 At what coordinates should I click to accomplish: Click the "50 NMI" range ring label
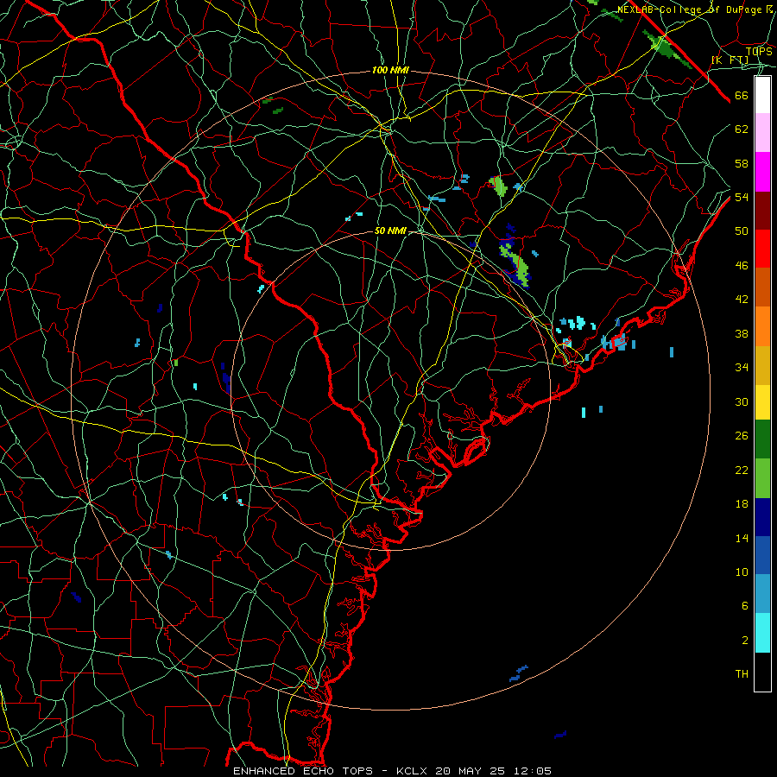tap(390, 231)
